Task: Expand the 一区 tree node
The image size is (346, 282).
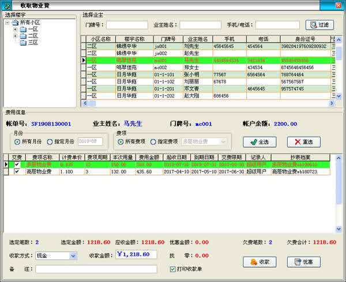Action: click(x=15, y=29)
